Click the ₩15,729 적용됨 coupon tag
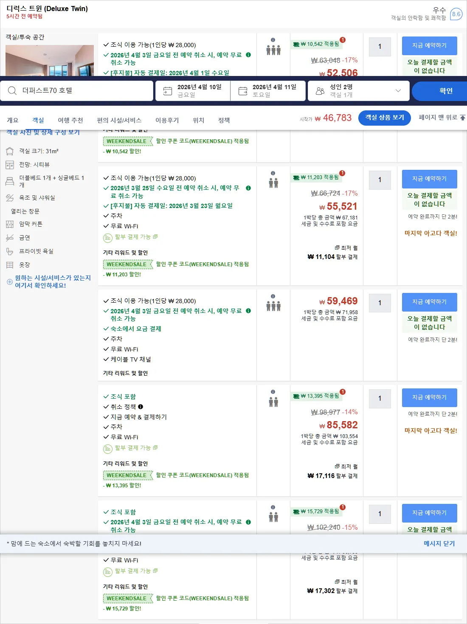The image size is (467, 624). pos(316,512)
